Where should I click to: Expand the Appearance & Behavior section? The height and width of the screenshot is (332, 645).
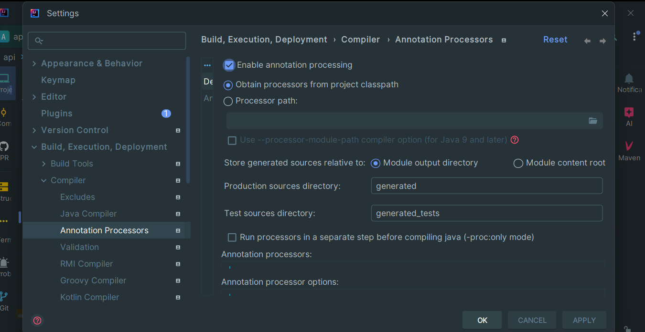[x=34, y=63]
